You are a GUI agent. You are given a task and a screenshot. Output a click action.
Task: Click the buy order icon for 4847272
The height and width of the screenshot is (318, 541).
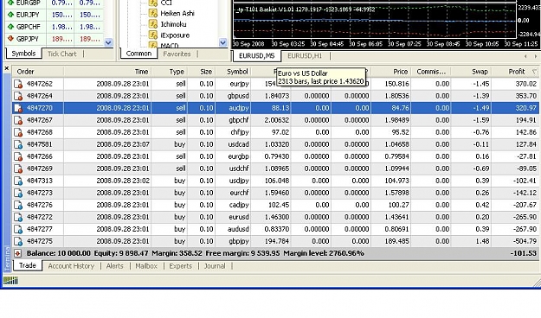(x=18, y=217)
